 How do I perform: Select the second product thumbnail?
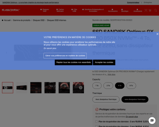pos(22,88)
